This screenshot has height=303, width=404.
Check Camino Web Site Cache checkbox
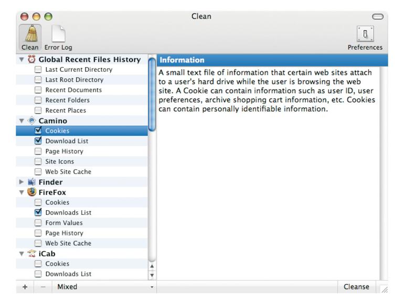click(x=38, y=172)
